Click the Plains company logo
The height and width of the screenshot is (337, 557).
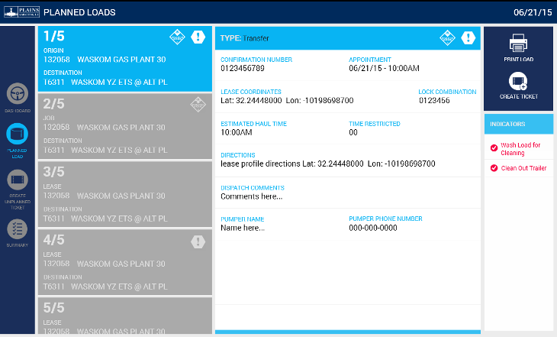[21, 11]
